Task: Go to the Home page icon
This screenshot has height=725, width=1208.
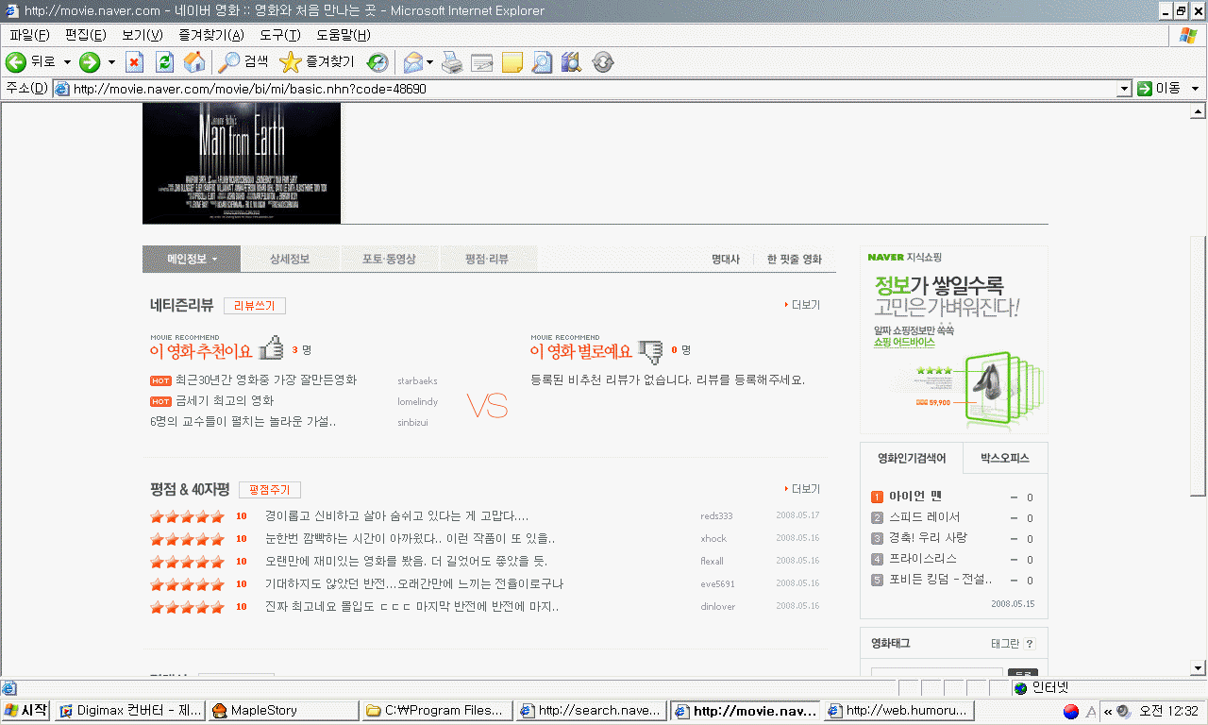Action: click(194, 62)
